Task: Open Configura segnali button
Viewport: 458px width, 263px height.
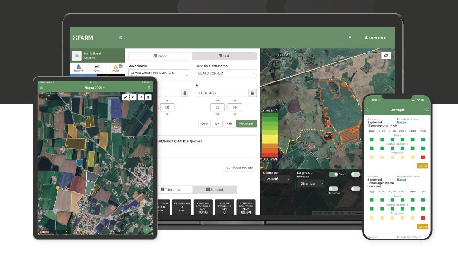Action: (x=239, y=167)
